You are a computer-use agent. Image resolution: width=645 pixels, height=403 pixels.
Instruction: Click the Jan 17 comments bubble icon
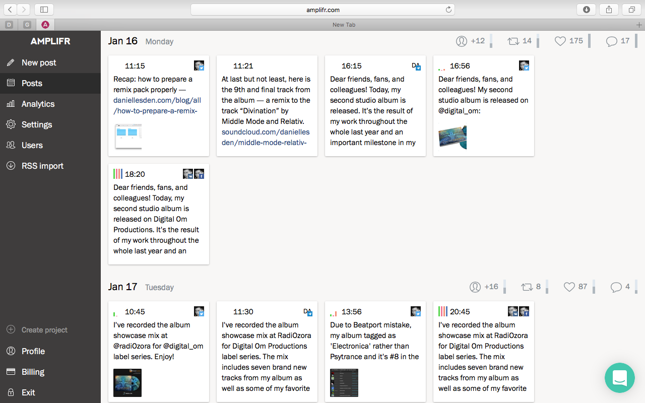click(616, 287)
